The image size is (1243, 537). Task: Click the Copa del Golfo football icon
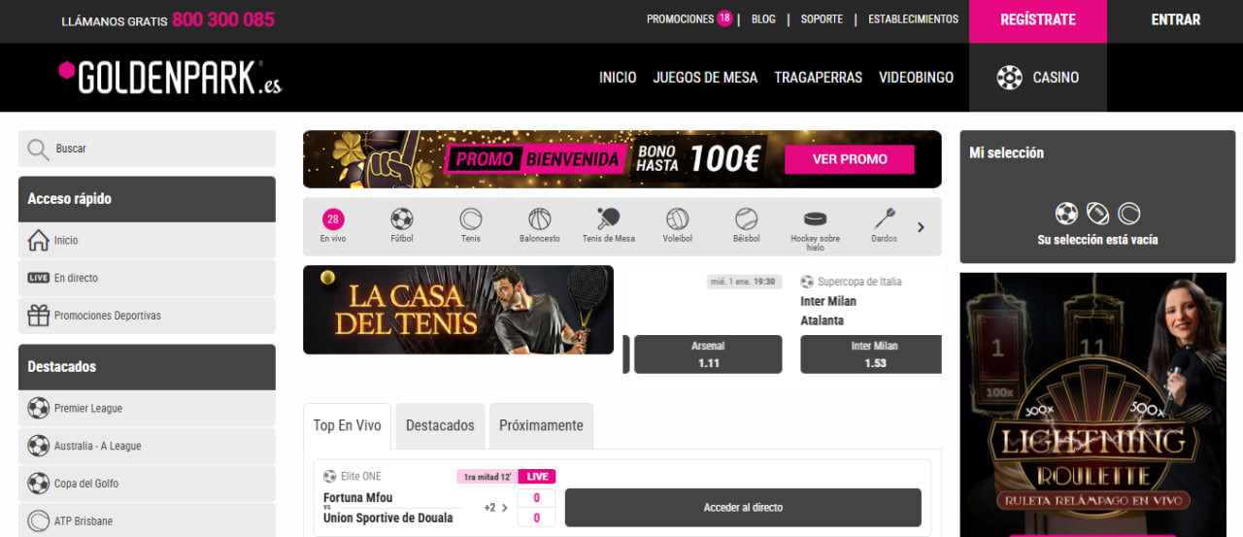(39, 484)
